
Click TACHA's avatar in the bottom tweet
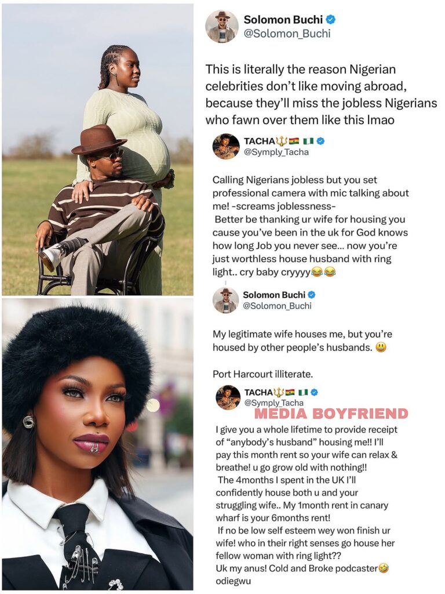(228, 398)
